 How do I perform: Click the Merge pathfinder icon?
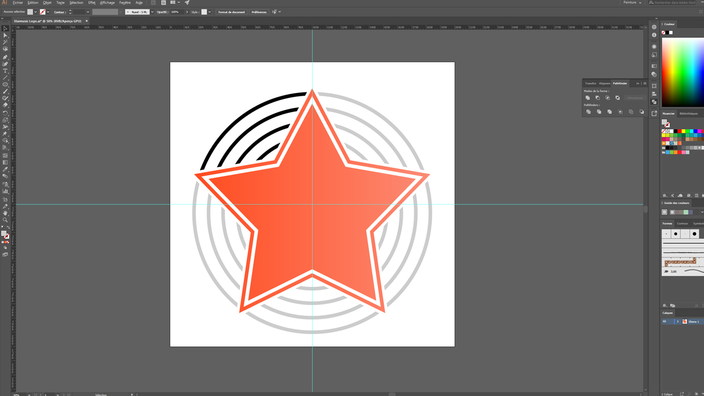click(x=609, y=112)
